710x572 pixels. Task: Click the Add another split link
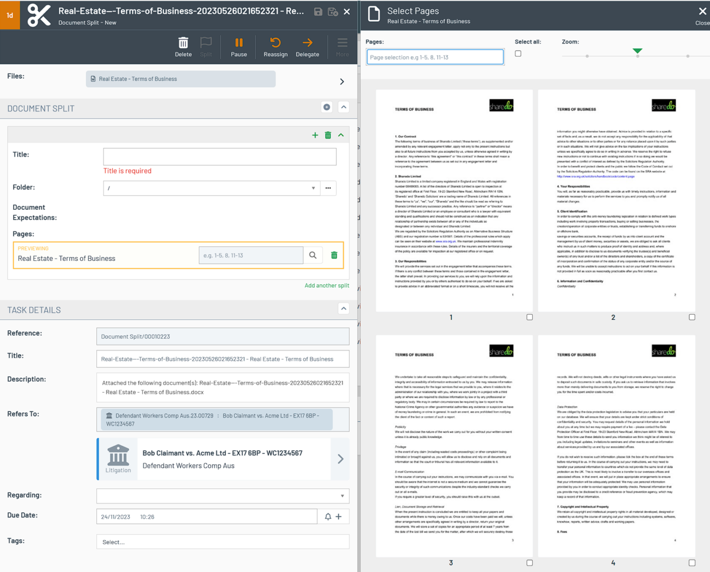pos(327,285)
